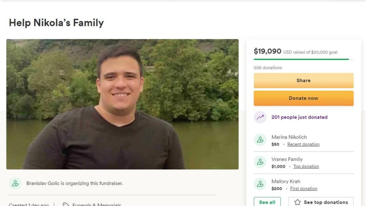This screenshot has width=366, height=206.
Task: Open the Top donation link
Action: 306,166
